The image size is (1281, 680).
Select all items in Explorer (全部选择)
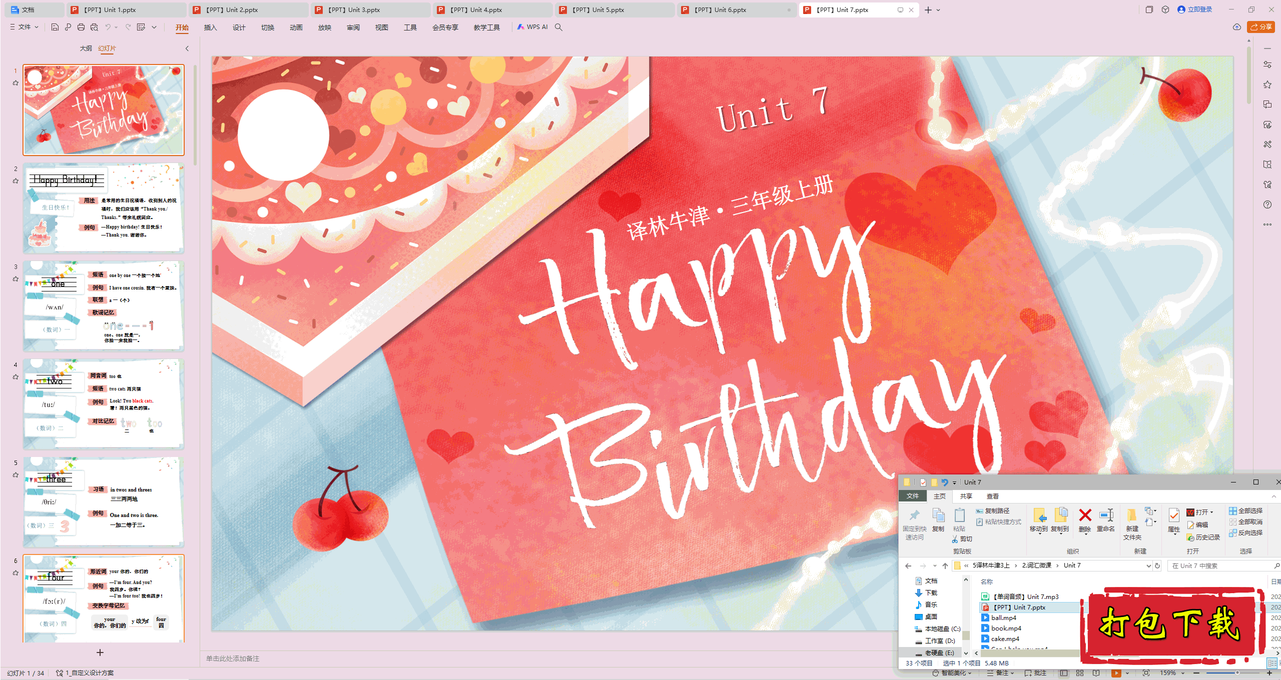[1246, 511]
